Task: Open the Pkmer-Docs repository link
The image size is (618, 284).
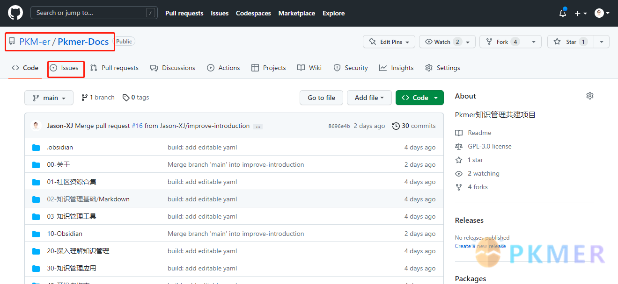Action: pyautogui.click(x=83, y=42)
